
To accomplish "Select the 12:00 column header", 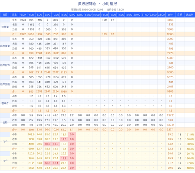I will coord(72,15).
